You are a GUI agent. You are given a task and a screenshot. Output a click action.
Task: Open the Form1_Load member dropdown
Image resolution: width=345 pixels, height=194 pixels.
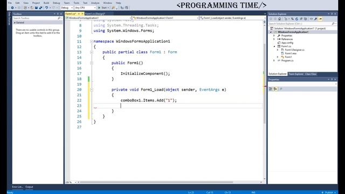click(232, 18)
